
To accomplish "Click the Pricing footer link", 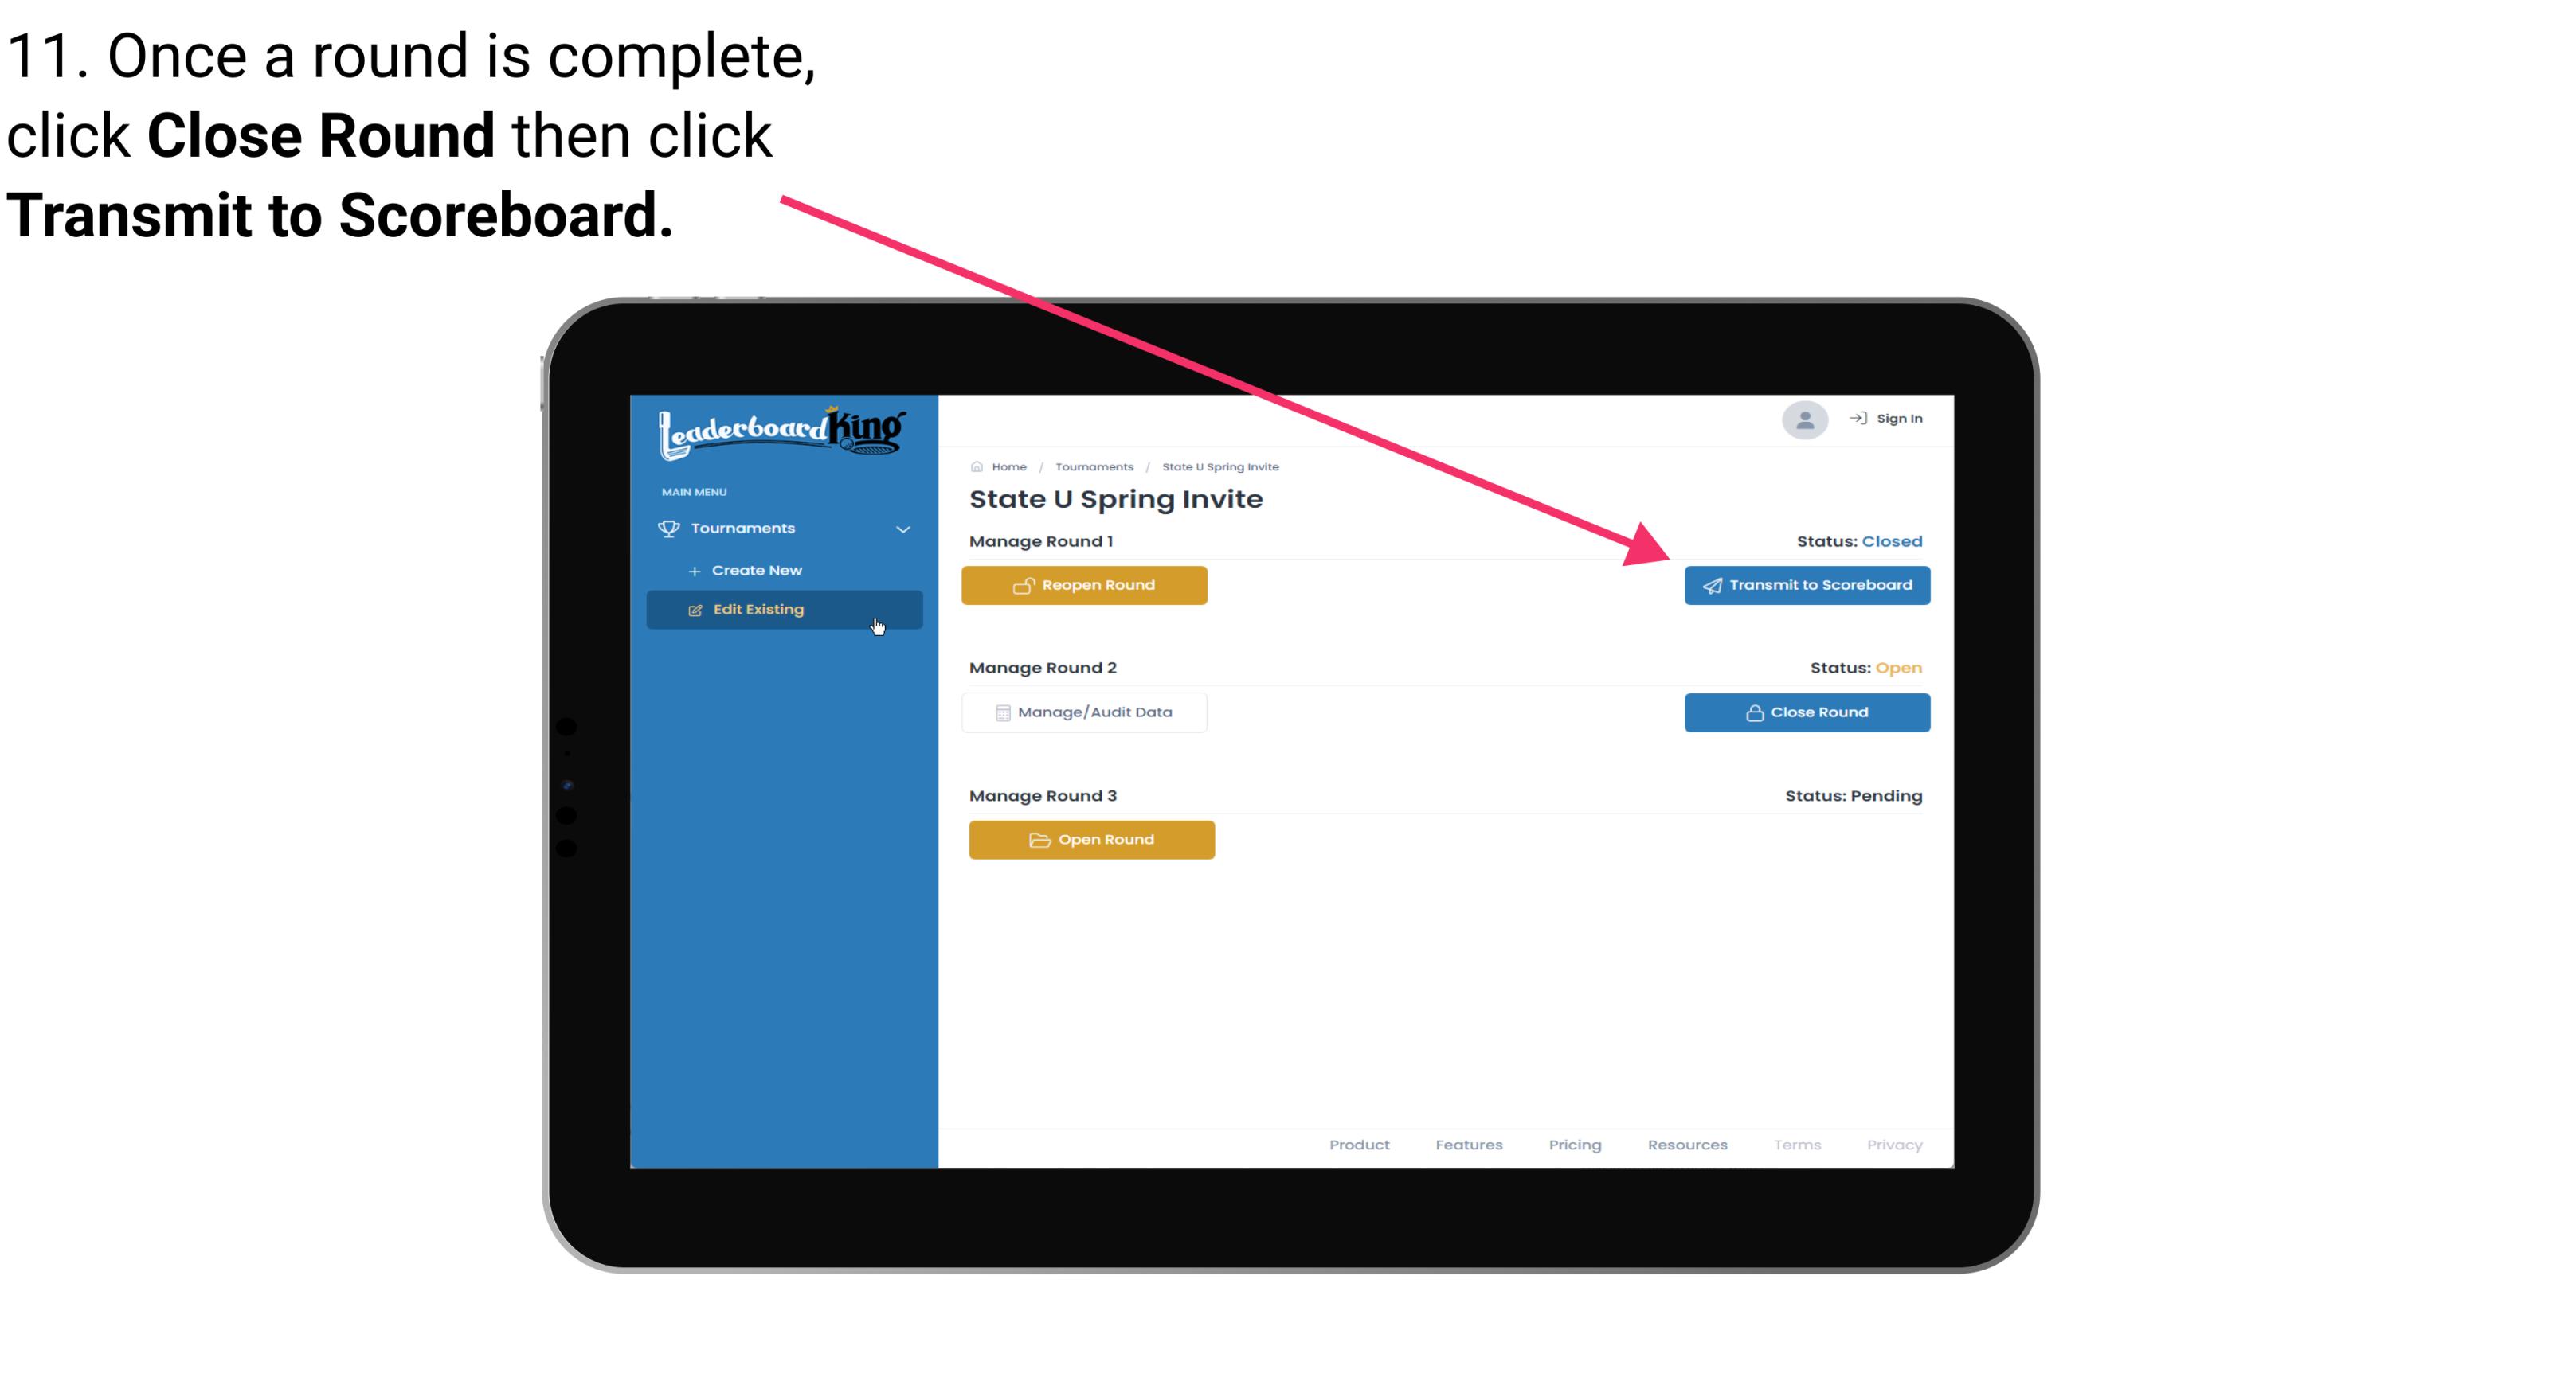I will click(1575, 1143).
